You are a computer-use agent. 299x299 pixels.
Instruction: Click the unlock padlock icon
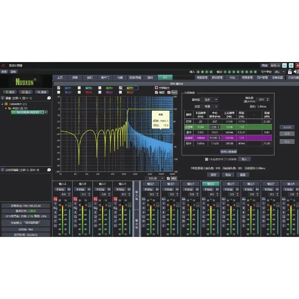click(x=290, y=72)
